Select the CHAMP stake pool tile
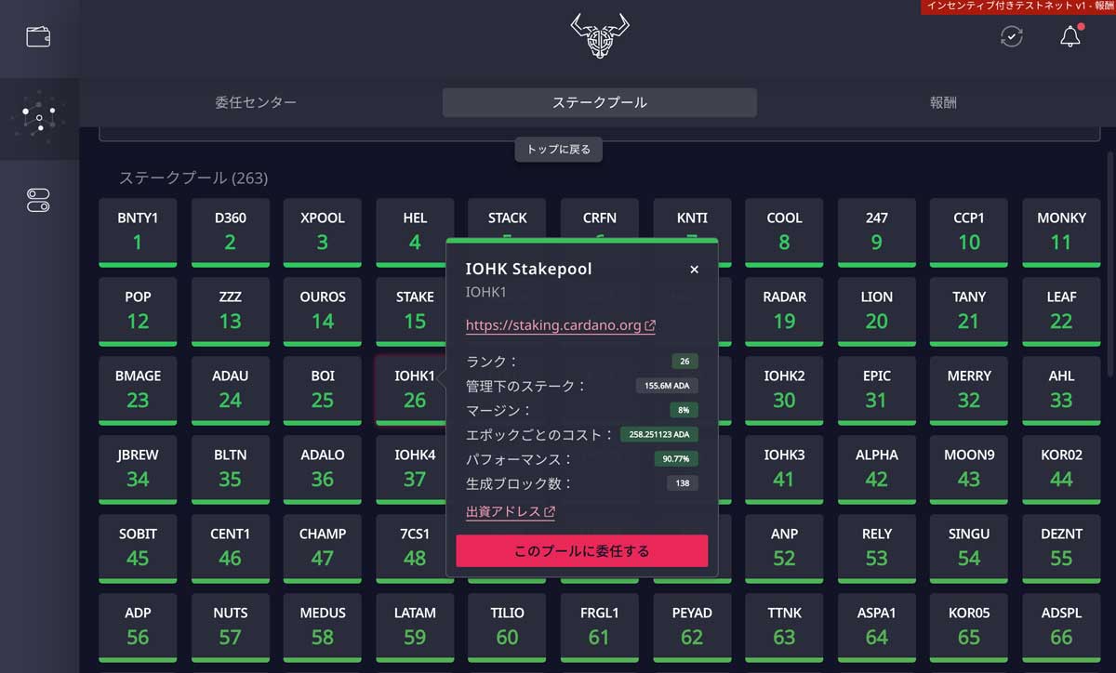This screenshot has width=1116, height=673. 323,548
